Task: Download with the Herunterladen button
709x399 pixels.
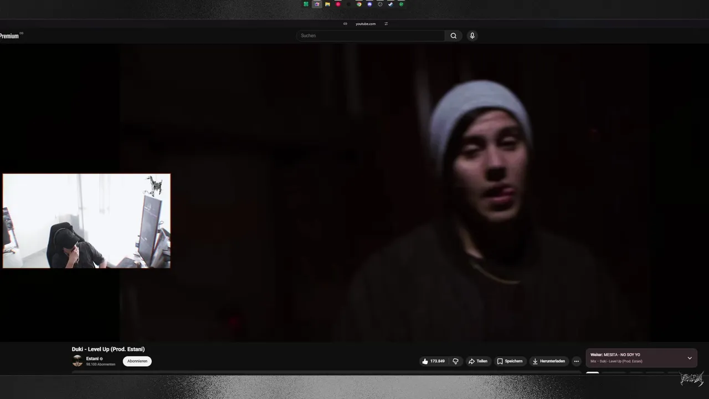Action: [548, 361]
